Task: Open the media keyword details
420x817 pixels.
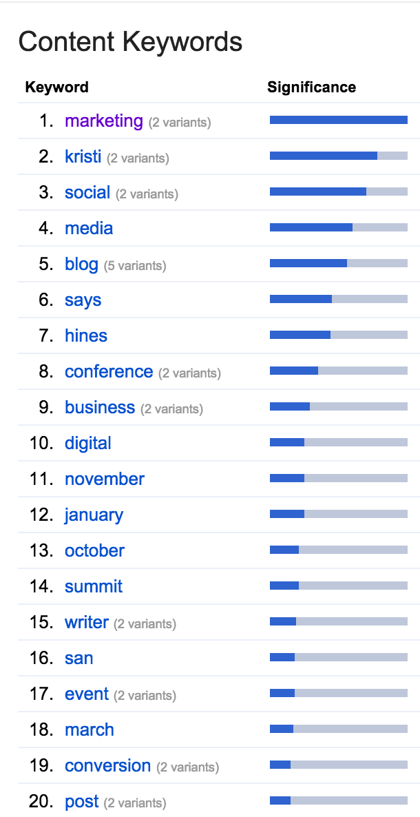Action: coord(89,228)
